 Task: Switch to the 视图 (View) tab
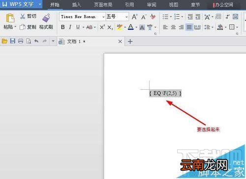[174, 5]
